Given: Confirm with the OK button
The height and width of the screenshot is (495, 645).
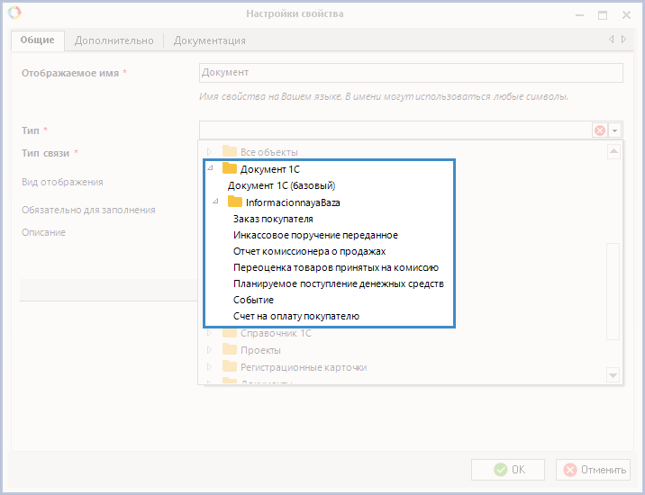Looking at the screenshot, I should tap(508, 470).
